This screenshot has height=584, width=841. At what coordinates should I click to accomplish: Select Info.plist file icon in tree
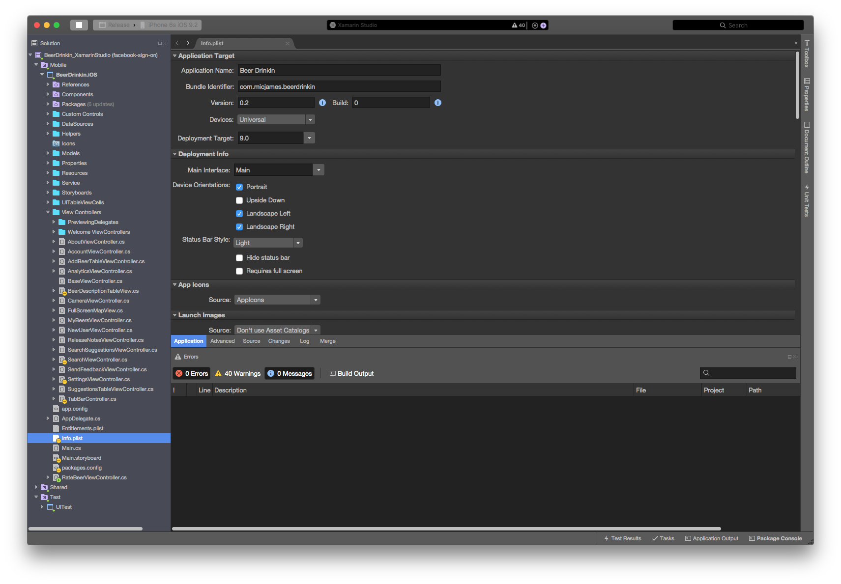[x=56, y=438]
